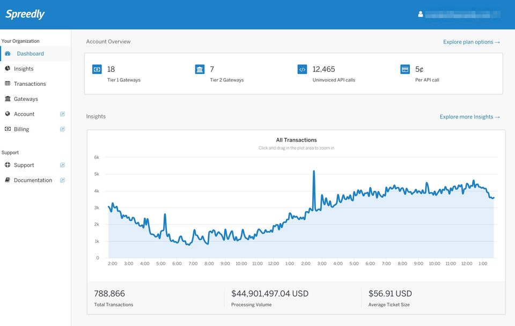Click the external link icon beside Support

(x=62, y=165)
